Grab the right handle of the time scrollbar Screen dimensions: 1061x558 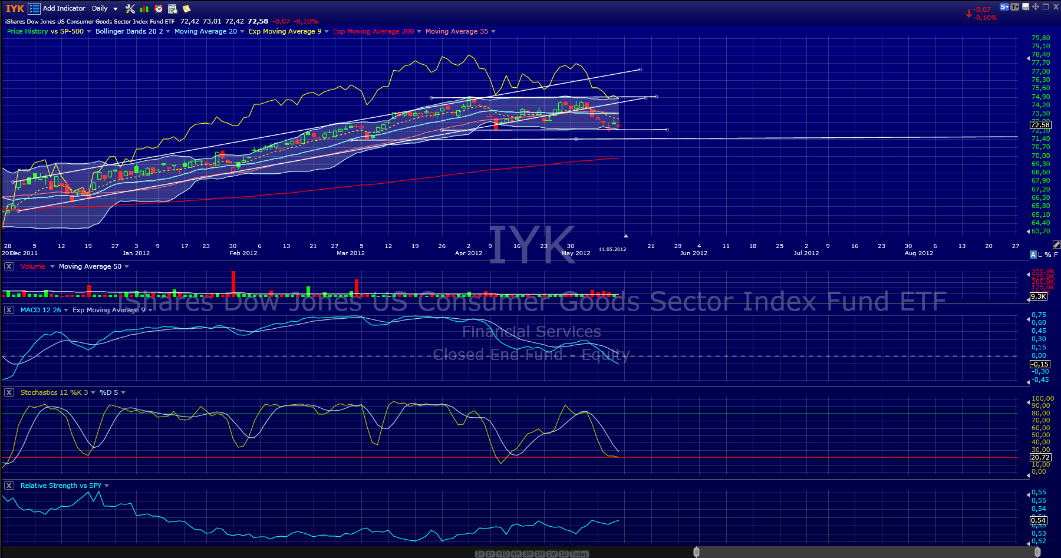click(1037, 552)
